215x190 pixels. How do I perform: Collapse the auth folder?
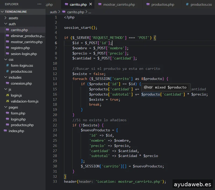pos(6,24)
